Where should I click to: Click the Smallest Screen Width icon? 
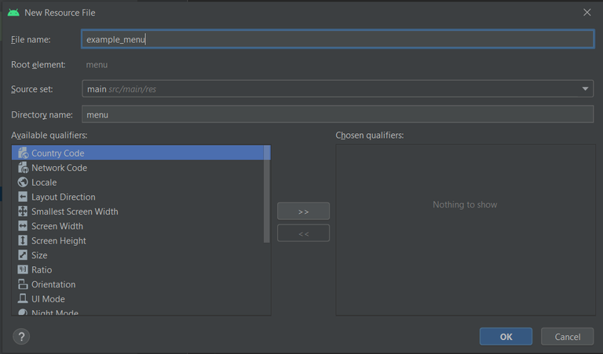click(23, 211)
